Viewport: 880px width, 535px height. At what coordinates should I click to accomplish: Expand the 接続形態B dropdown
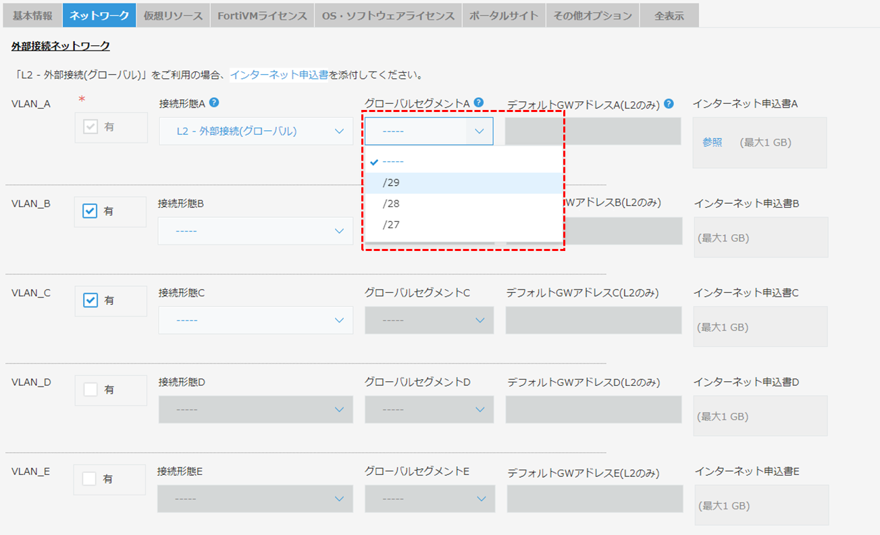(256, 231)
